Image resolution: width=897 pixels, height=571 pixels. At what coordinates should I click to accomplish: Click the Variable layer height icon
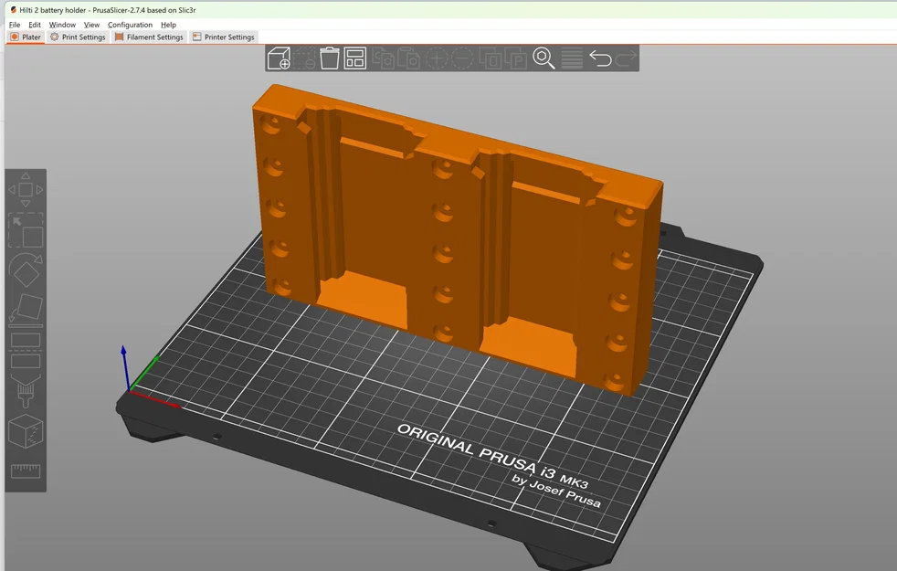(x=572, y=58)
